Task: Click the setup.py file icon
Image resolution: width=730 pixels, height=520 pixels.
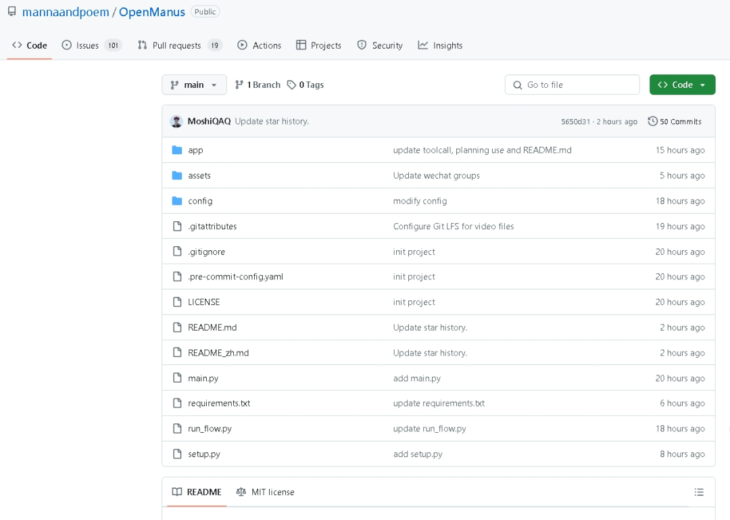Action: (177, 454)
